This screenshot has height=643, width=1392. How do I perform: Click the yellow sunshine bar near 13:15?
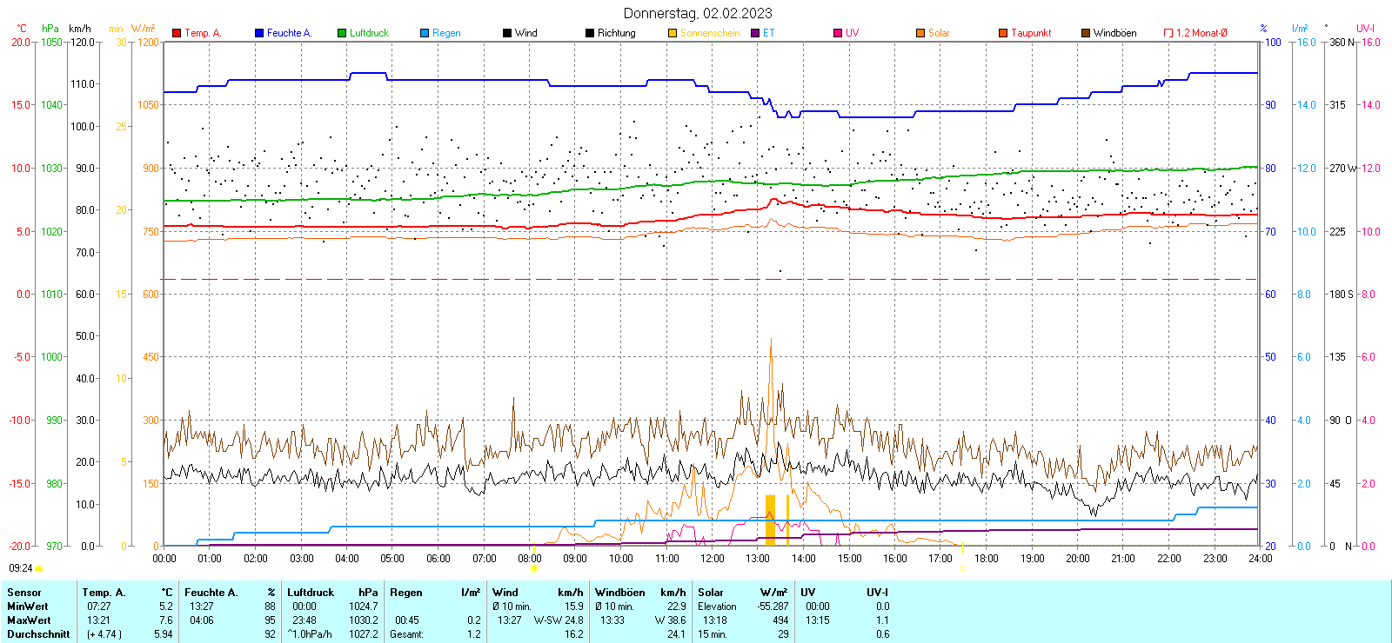tap(770, 520)
